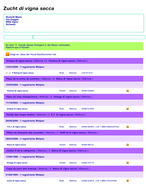Open sire Peps de la niche du bonheur

pos(23,79)
